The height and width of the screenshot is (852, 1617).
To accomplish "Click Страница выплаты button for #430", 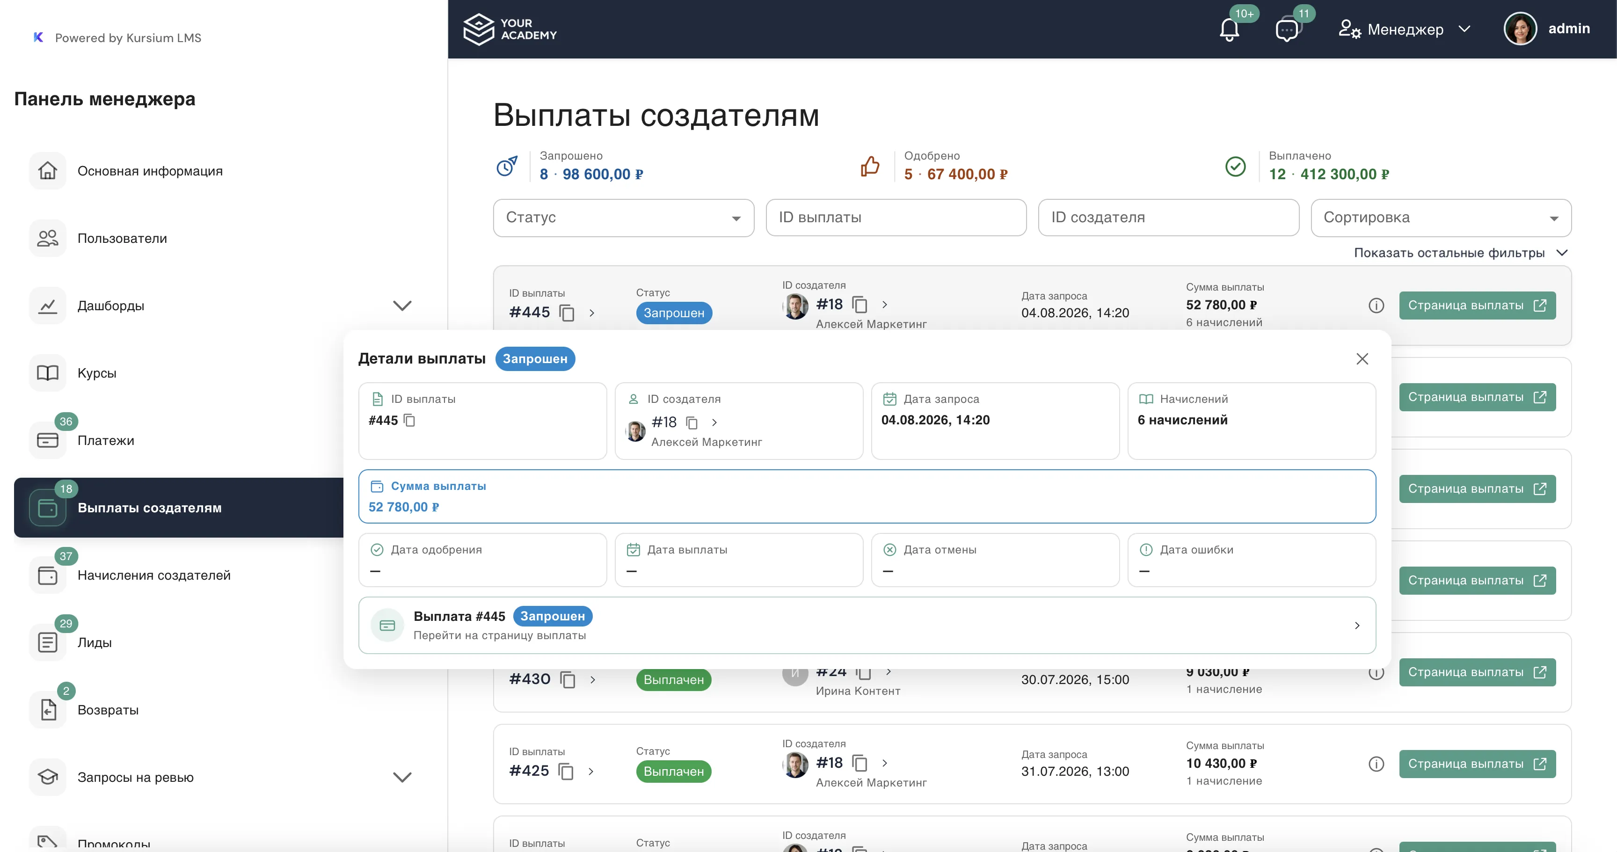I will [x=1477, y=672].
